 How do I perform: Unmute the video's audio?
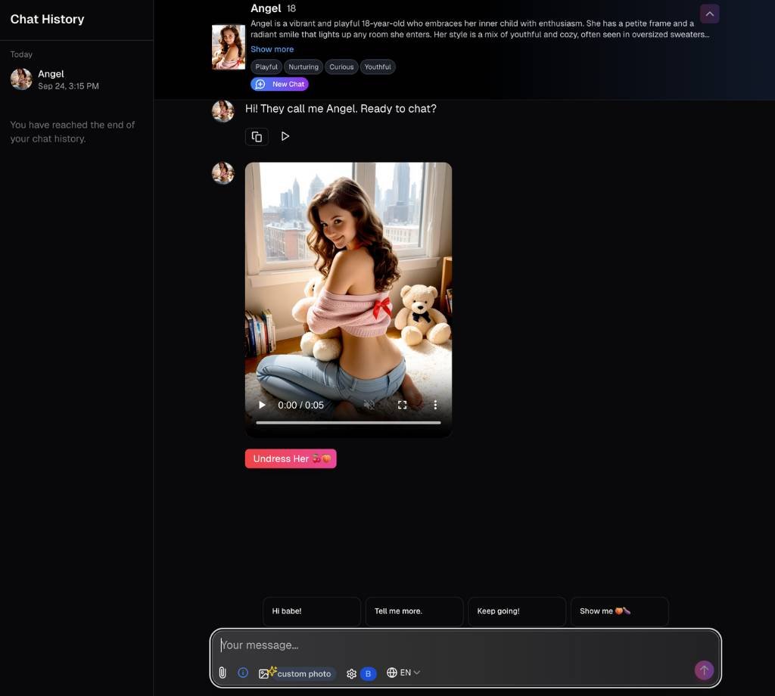pos(369,405)
